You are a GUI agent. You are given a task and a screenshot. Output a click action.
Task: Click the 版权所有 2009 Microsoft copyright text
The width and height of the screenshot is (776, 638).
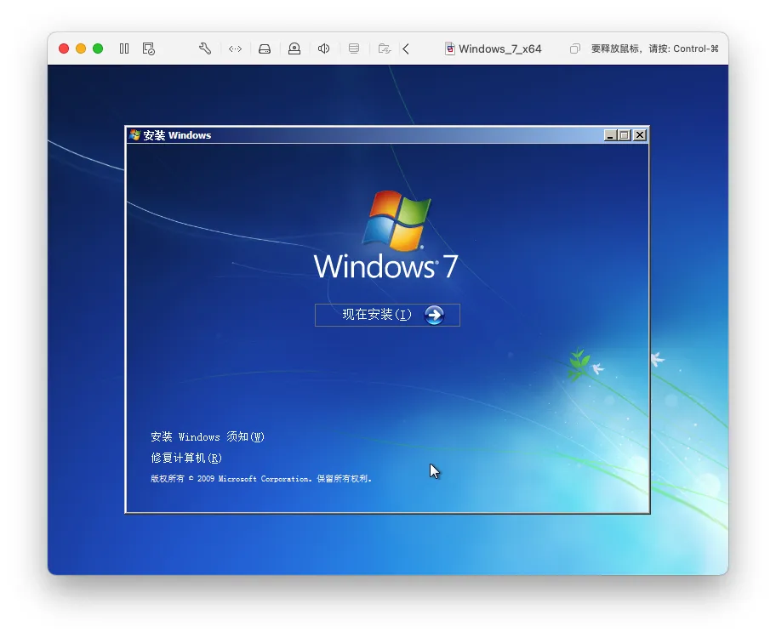pos(261,479)
